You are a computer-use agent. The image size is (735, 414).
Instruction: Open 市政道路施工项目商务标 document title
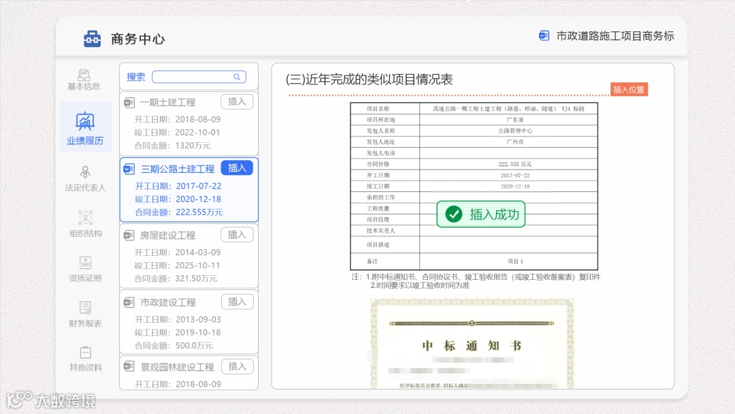coord(615,36)
